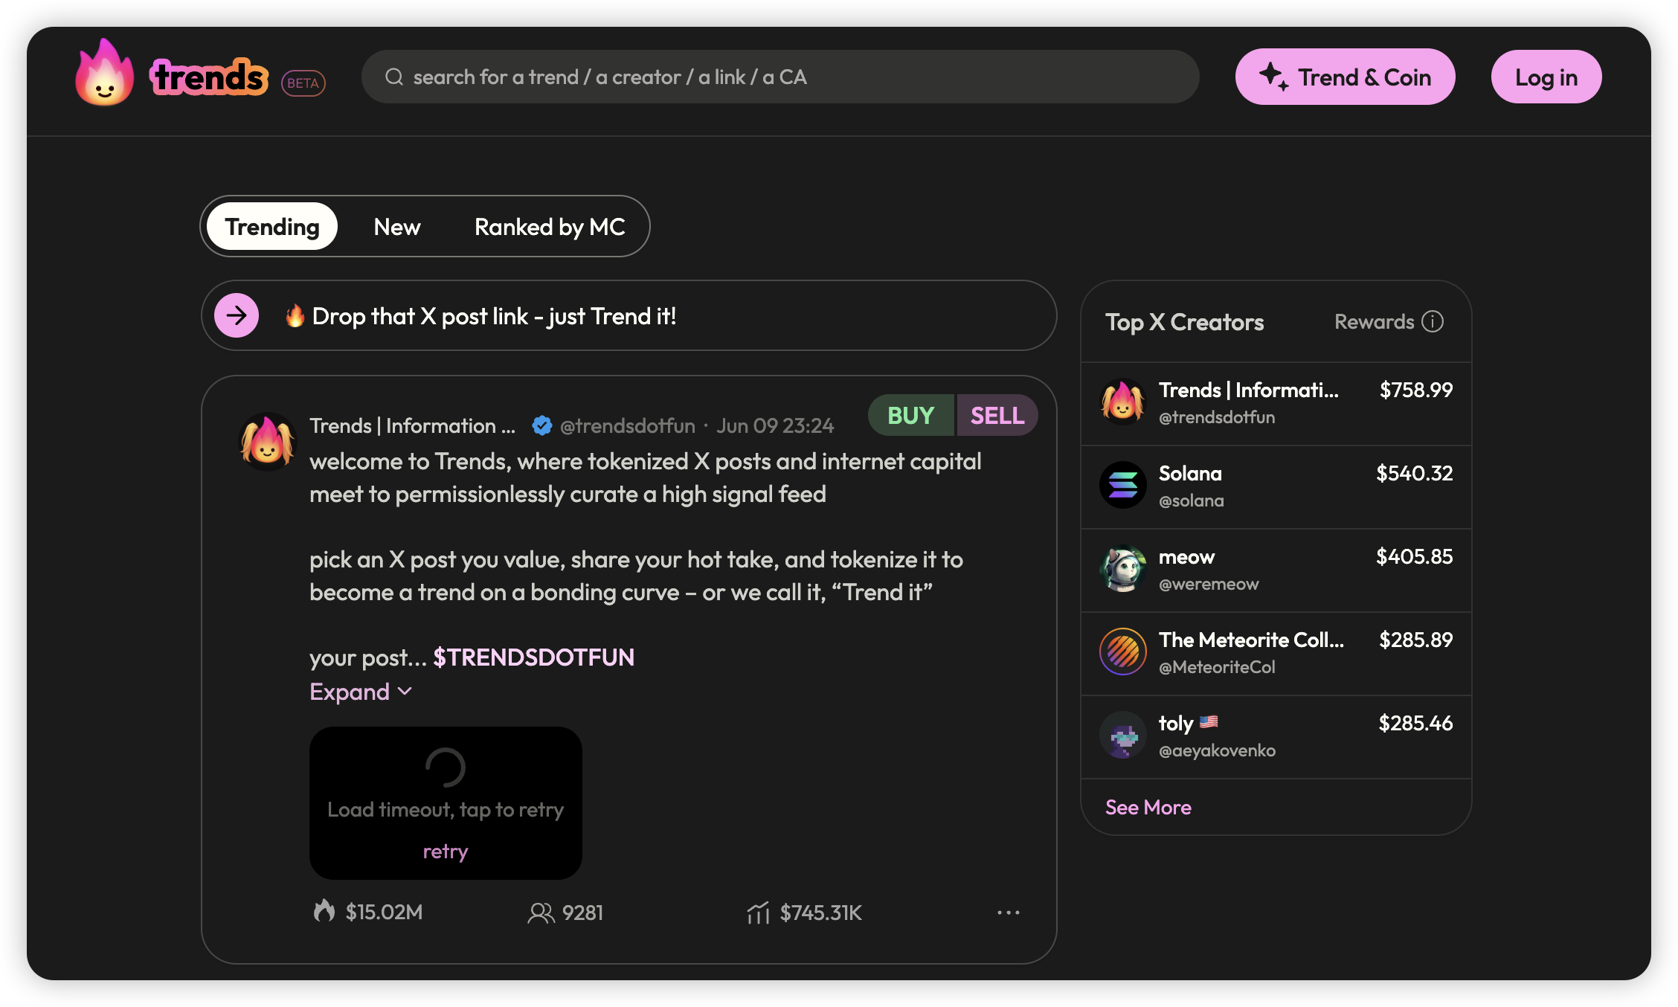
Task: Open the Solana logo avatar
Action: (x=1123, y=485)
